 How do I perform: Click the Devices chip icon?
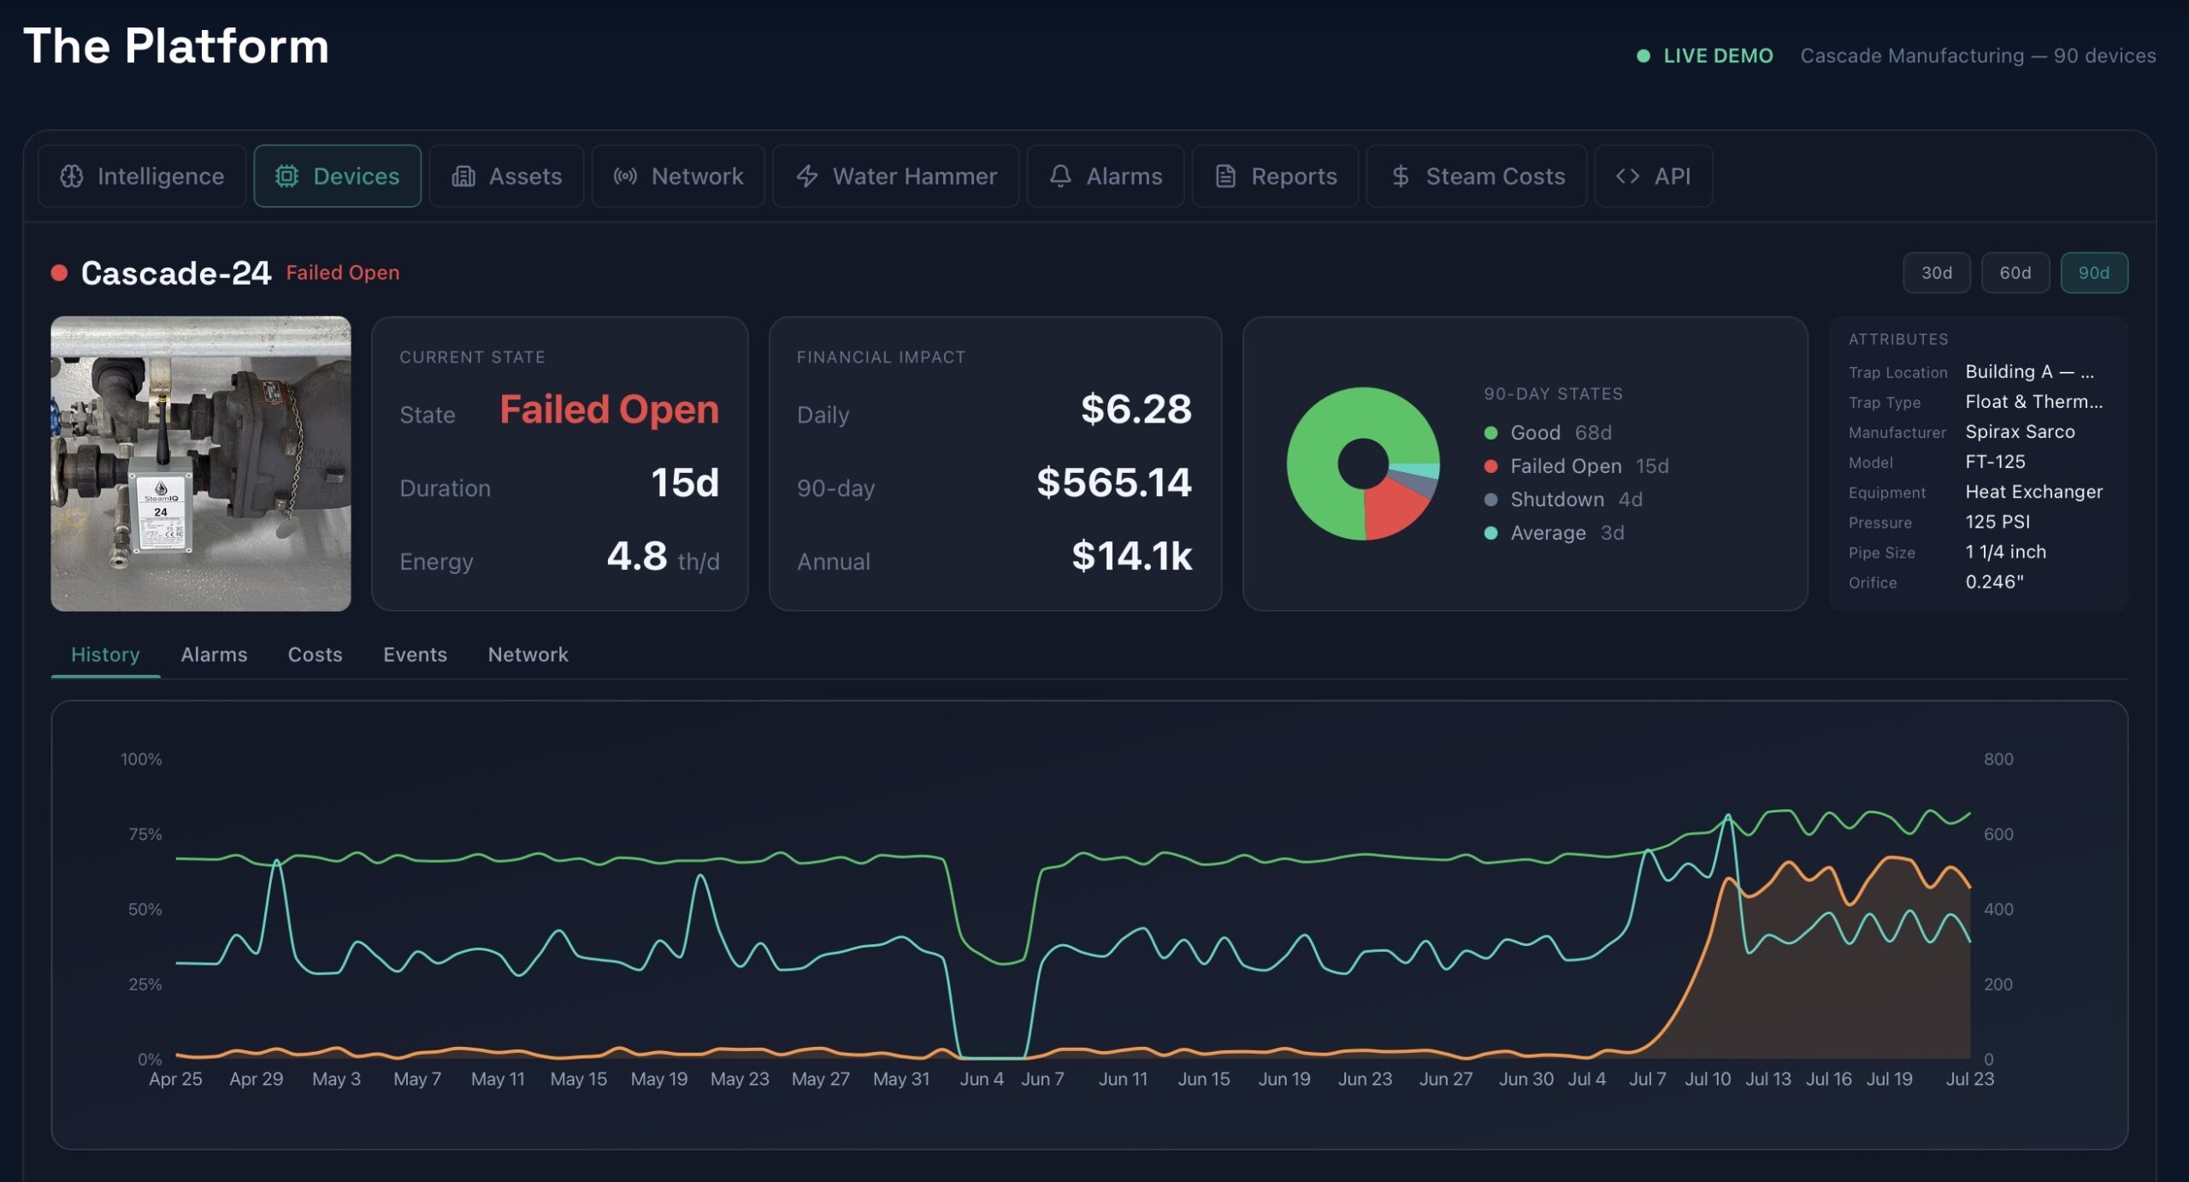[286, 176]
